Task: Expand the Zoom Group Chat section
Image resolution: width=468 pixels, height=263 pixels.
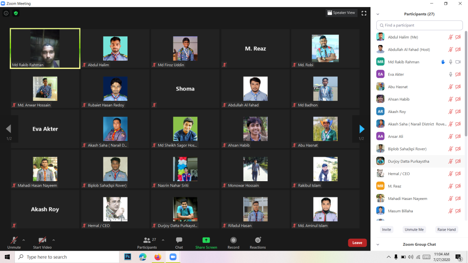Action: tap(377, 244)
